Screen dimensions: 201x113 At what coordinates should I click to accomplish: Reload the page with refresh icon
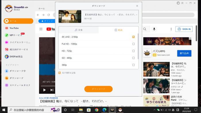(49, 15)
